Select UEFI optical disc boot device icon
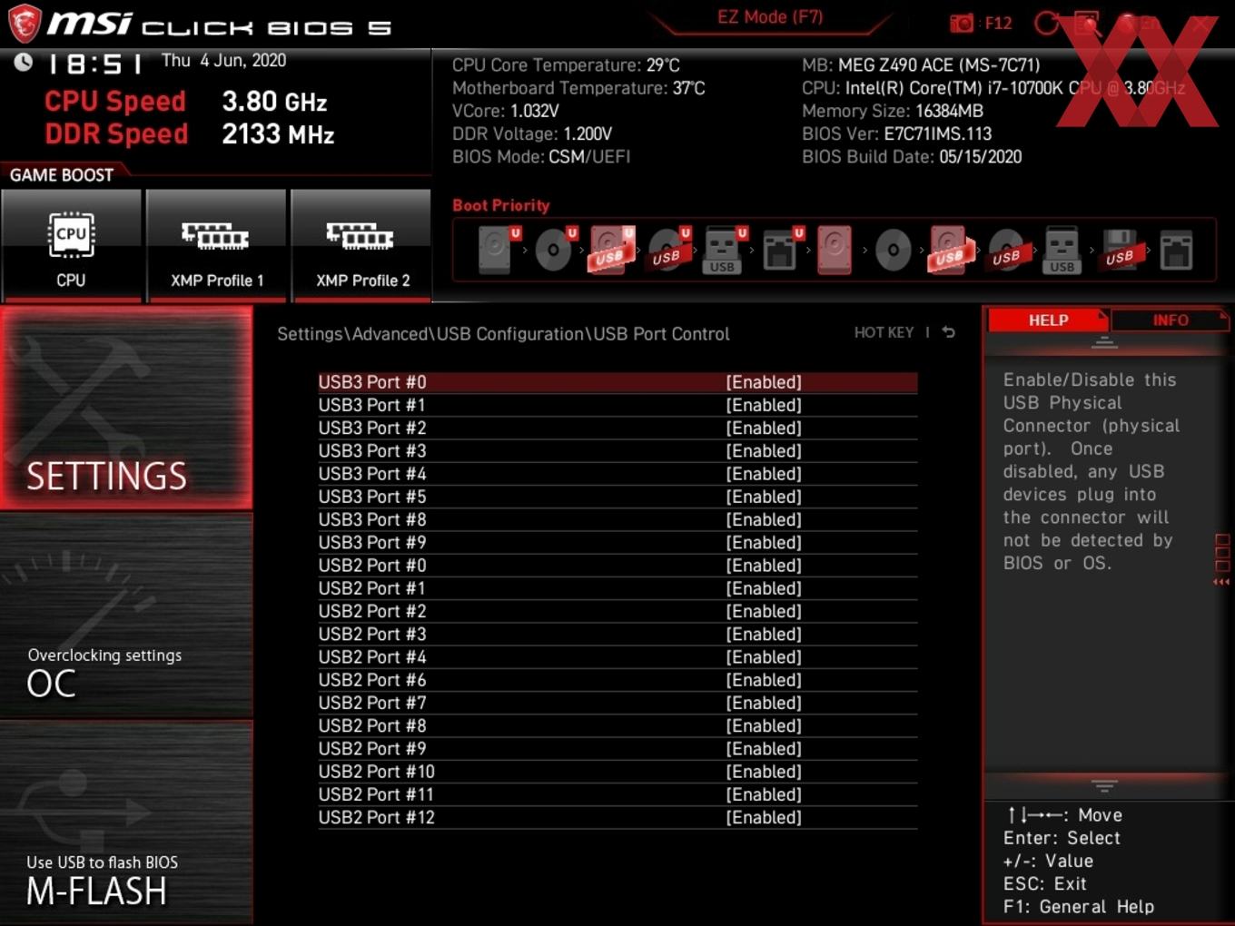The height and width of the screenshot is (926, 1235). click(x=555, y=250)
